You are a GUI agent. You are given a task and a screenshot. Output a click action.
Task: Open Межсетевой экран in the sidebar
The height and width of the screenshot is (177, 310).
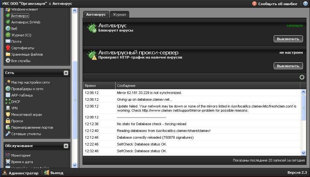pyautogui.click(x=26, y=115)
